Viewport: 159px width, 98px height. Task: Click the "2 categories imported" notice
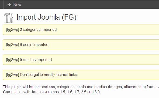pyautogui.click(x=81, y=30)
